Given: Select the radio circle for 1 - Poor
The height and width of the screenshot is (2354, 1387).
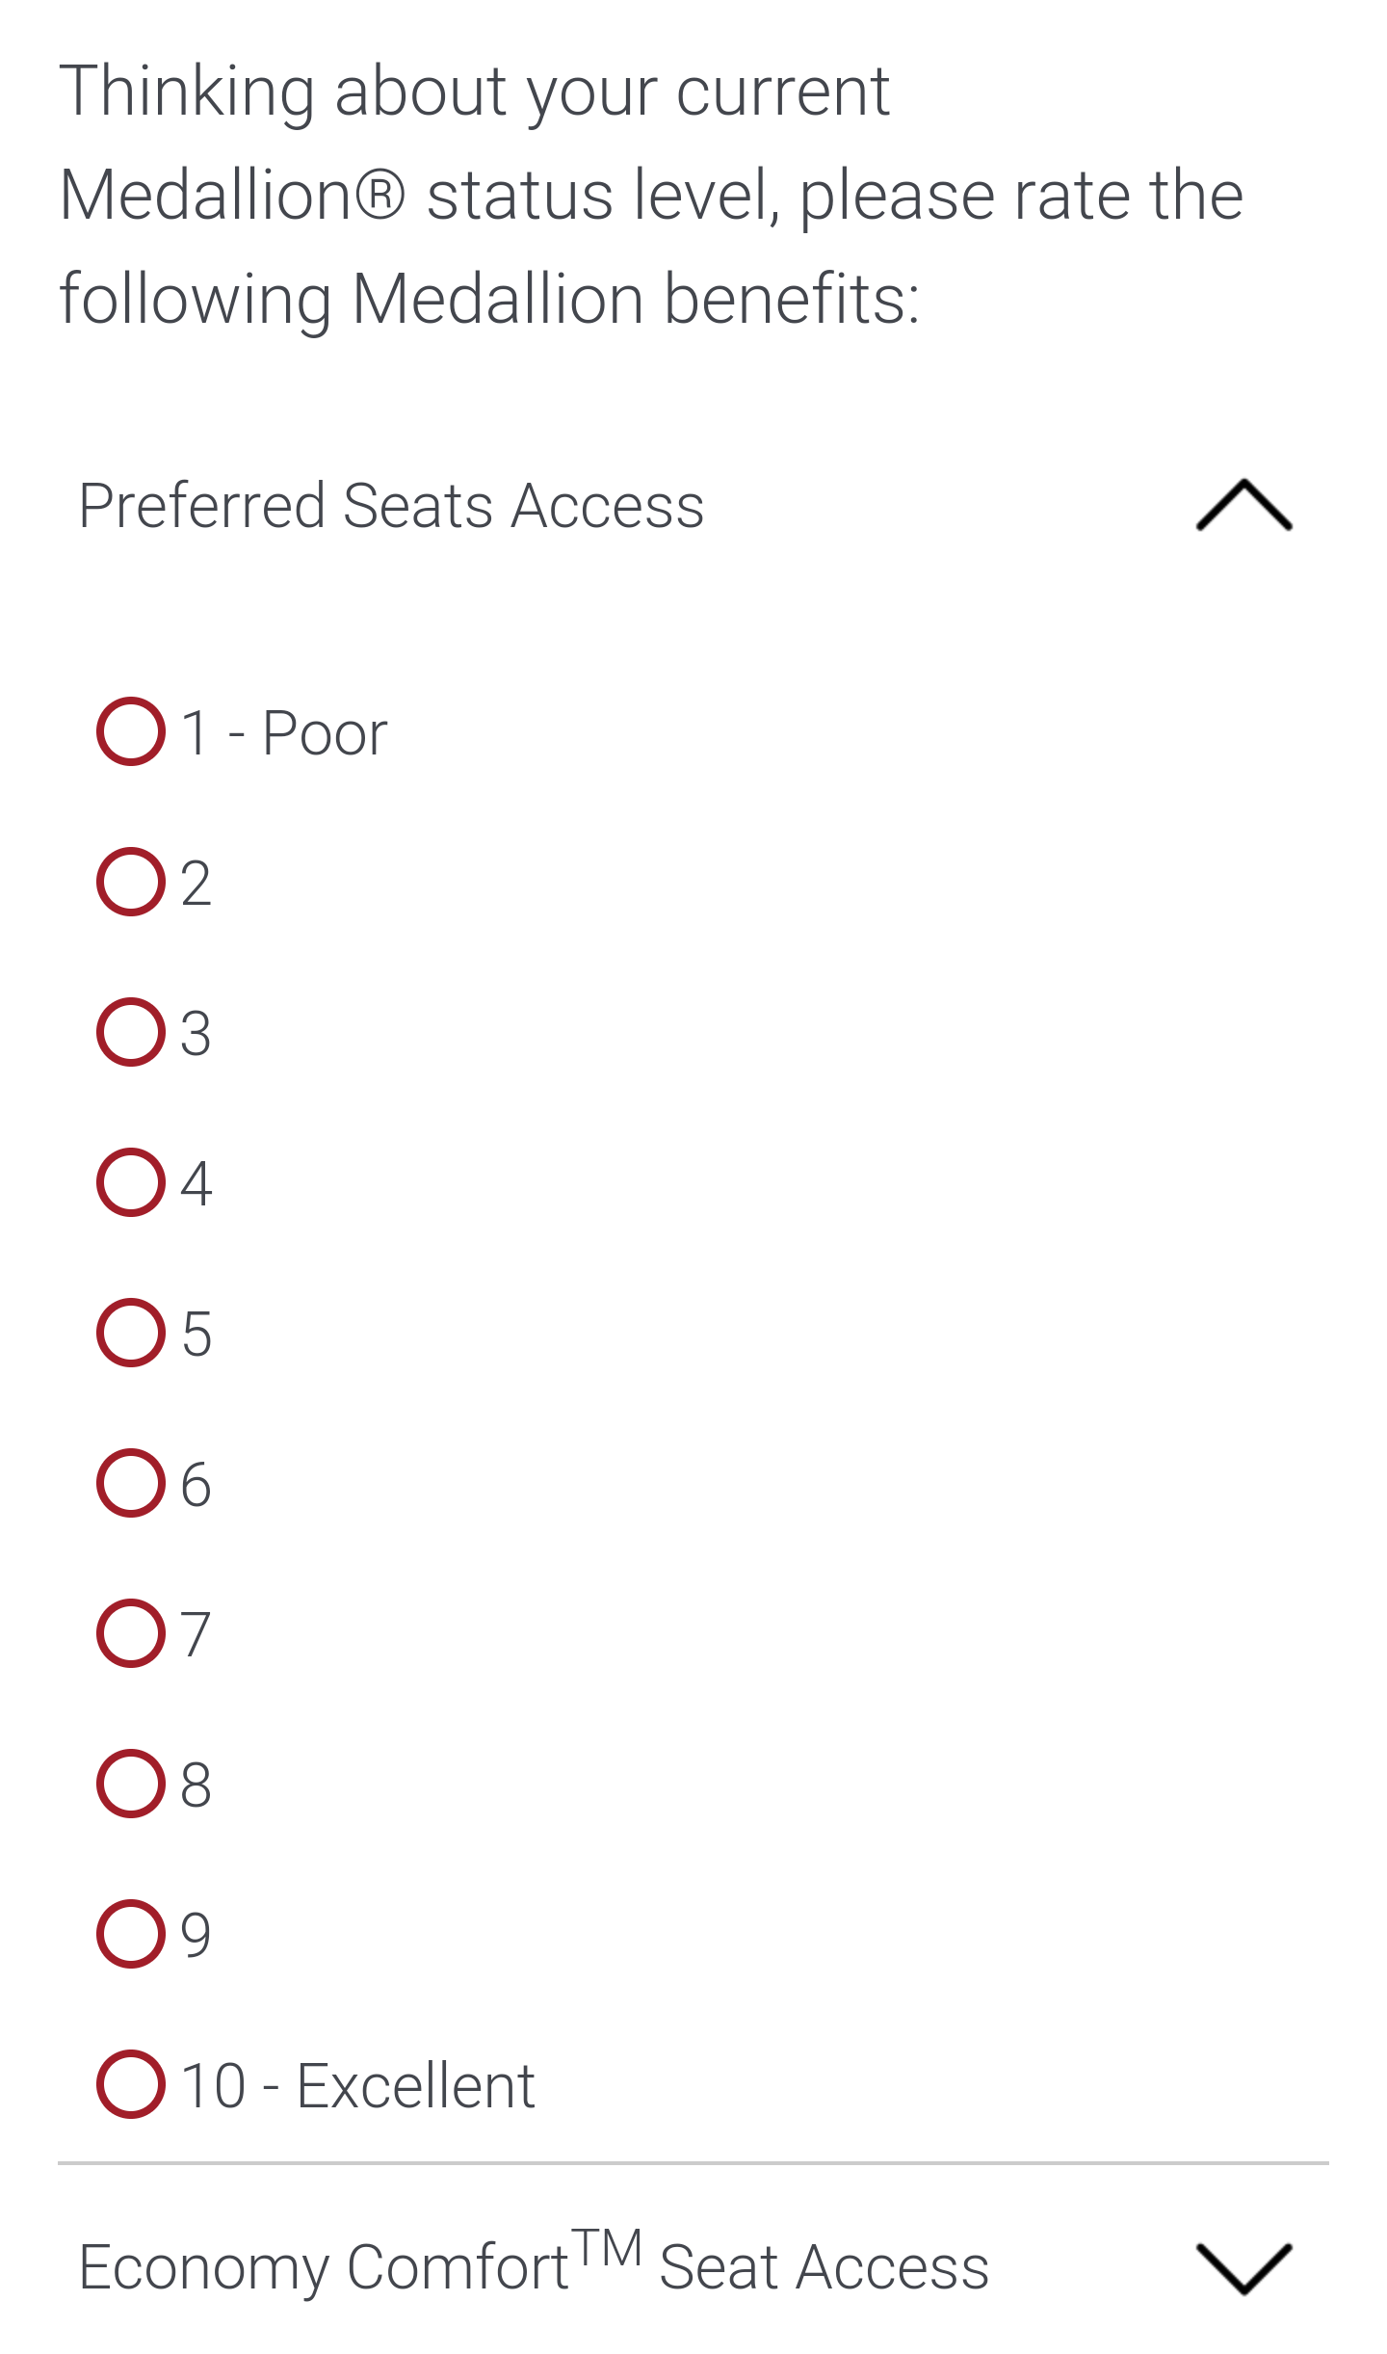Looking at the screenshot, I should click(x=131, y=731).
